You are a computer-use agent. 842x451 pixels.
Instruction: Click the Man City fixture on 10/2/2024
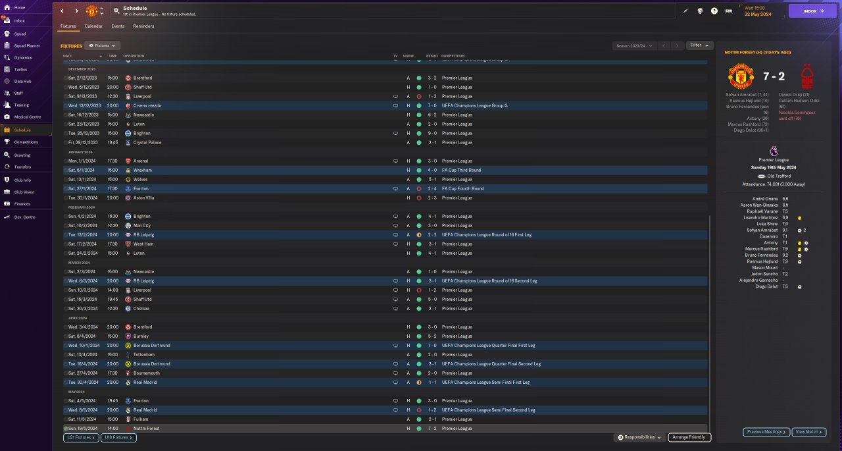click(x=385, y=226)
